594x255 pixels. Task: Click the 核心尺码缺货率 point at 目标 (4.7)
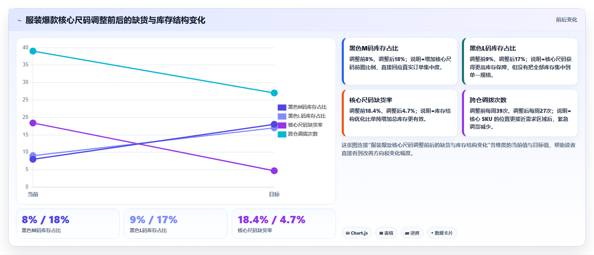click(274, 171)
